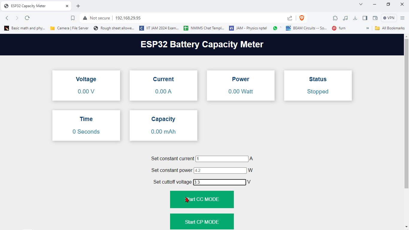Open tab search chevron in title bar
The width and height of the screenshot is (409, 230).
coord(361,4)
